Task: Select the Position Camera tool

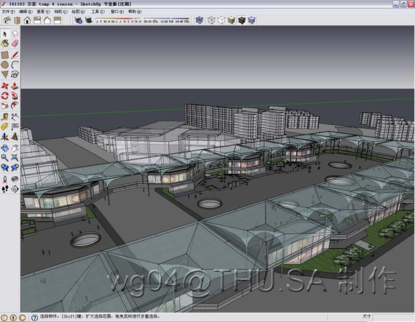Action: tap(4, 179)
